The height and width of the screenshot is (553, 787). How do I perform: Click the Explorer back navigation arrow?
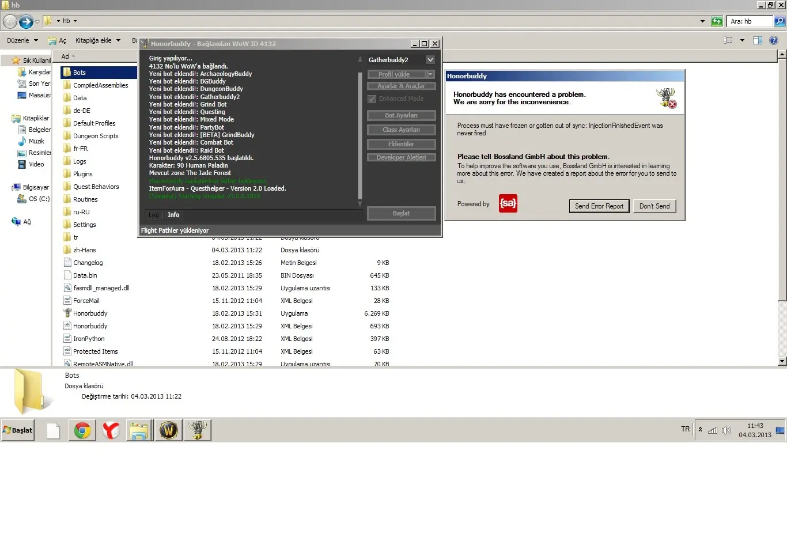pos(10,22)
